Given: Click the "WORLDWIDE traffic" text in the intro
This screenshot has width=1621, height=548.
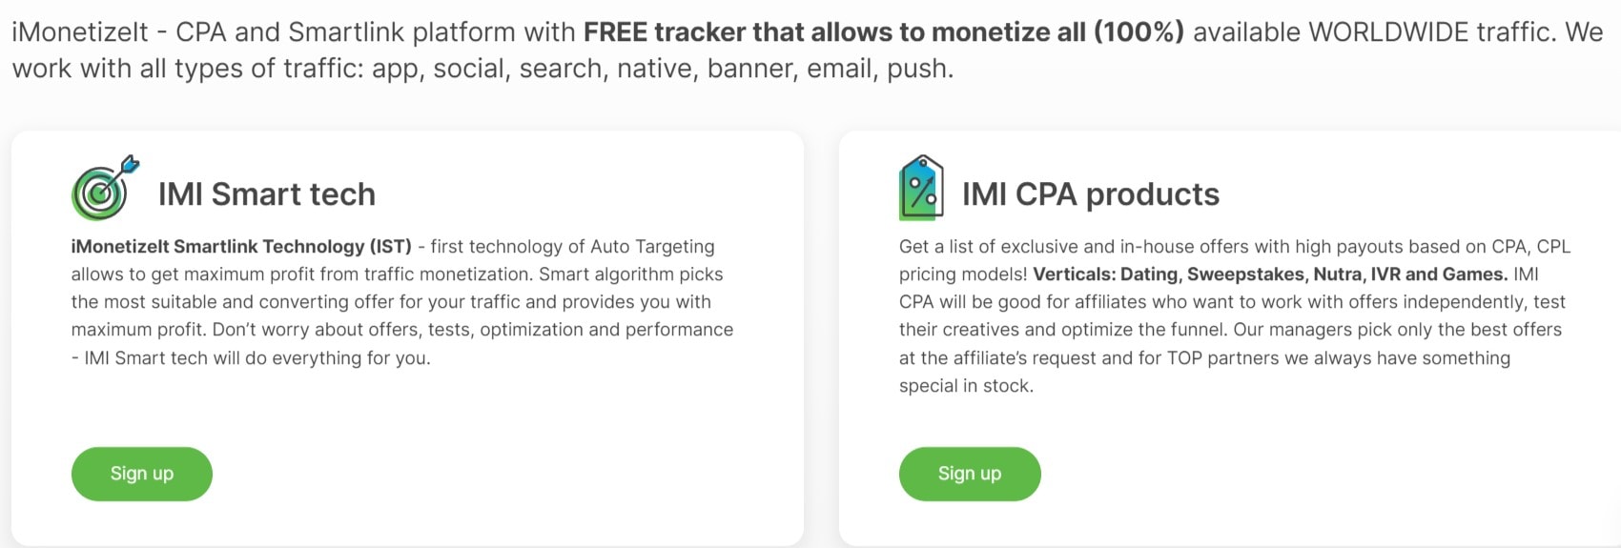Looking at the screenshot, I should pyautogui.click(x=1436, y=32).
